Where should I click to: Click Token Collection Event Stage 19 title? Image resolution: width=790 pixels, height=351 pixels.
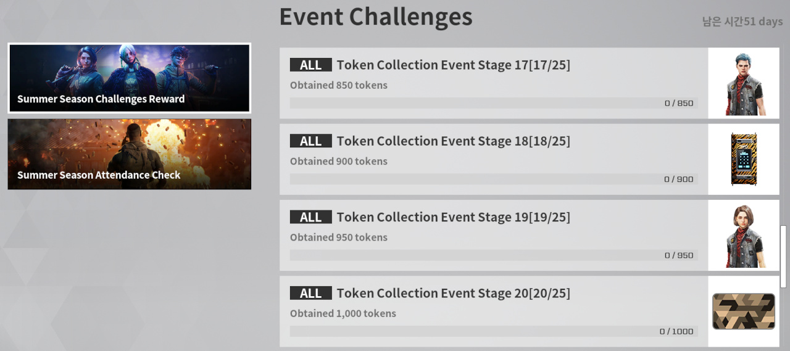click(453, 217)
